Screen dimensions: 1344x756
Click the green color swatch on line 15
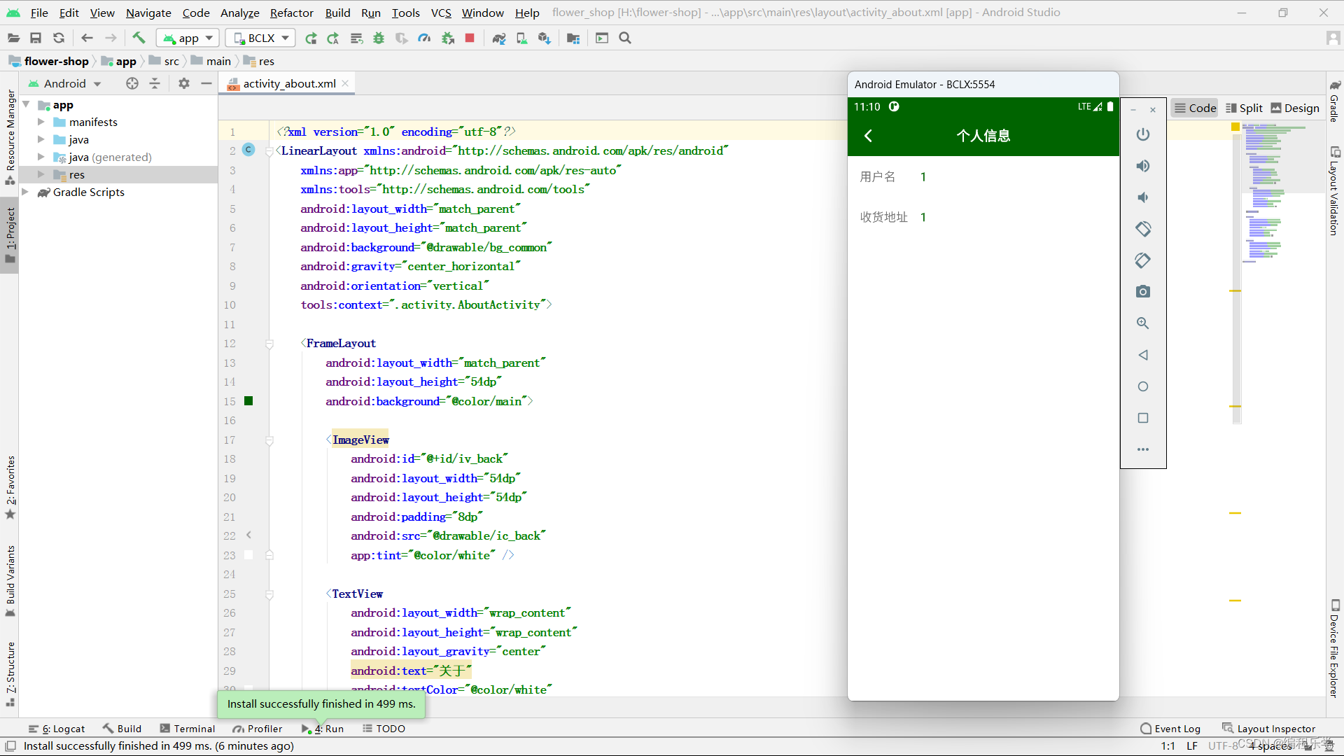coord(248,401)
